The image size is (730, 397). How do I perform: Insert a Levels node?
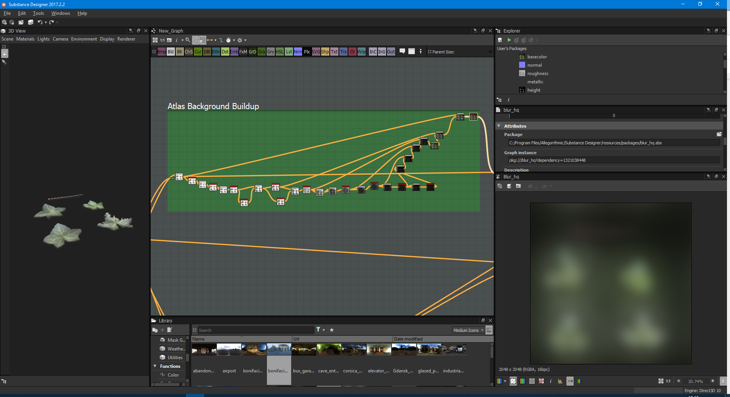(289, 52)
